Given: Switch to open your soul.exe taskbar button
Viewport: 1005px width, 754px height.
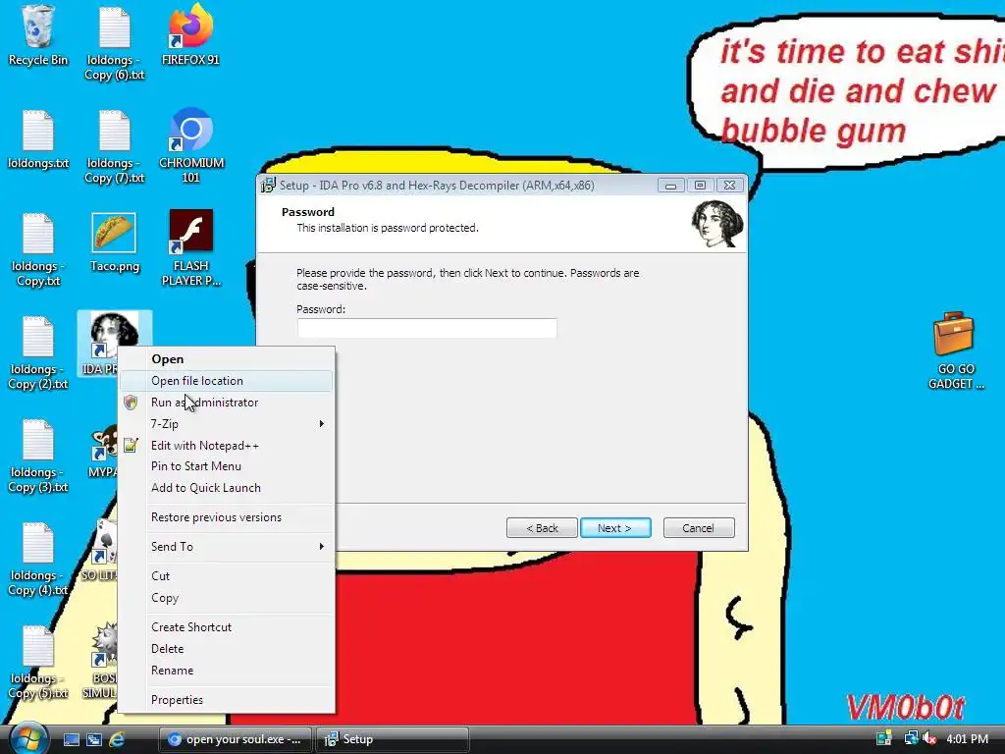Looking at the screenshot, I should pos(236,739).
